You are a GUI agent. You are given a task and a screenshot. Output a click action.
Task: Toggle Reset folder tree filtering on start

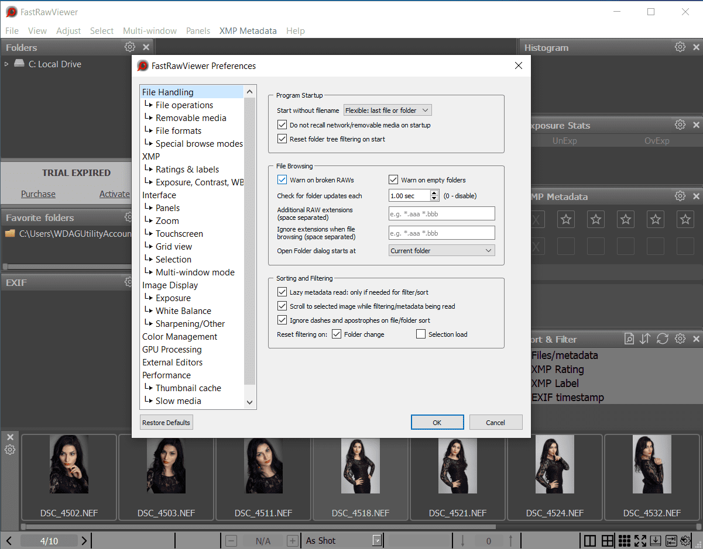282,139
